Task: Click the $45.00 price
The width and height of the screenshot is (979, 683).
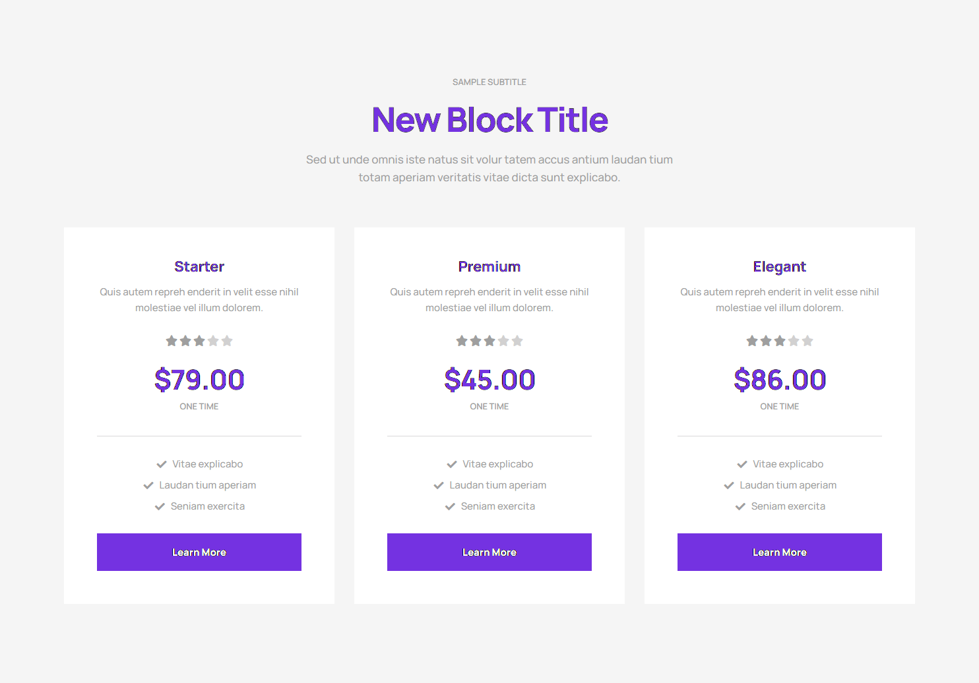Action: 489,380
